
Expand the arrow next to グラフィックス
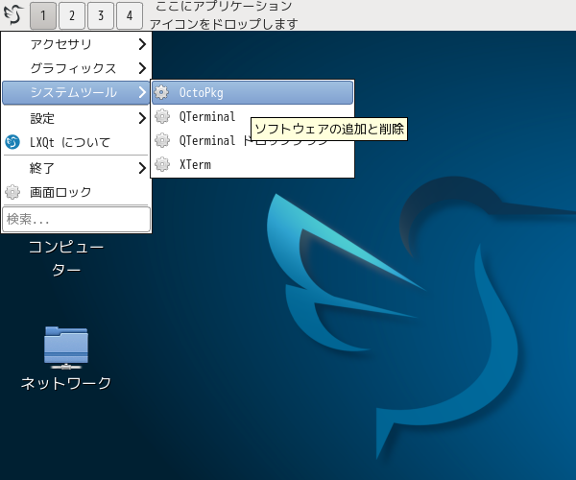(x=142, y=68)
